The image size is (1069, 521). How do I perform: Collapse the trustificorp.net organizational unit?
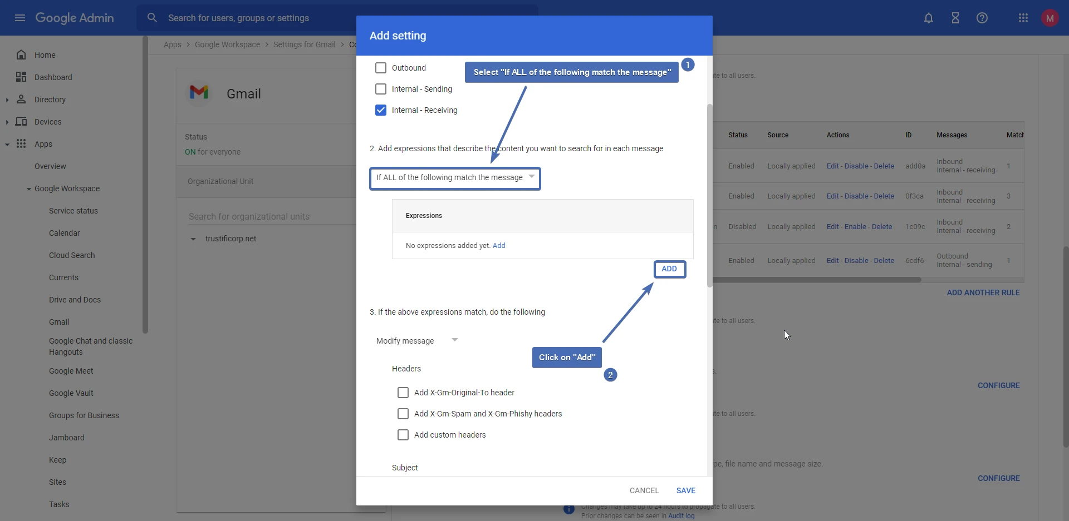click(x=193, y=239)
